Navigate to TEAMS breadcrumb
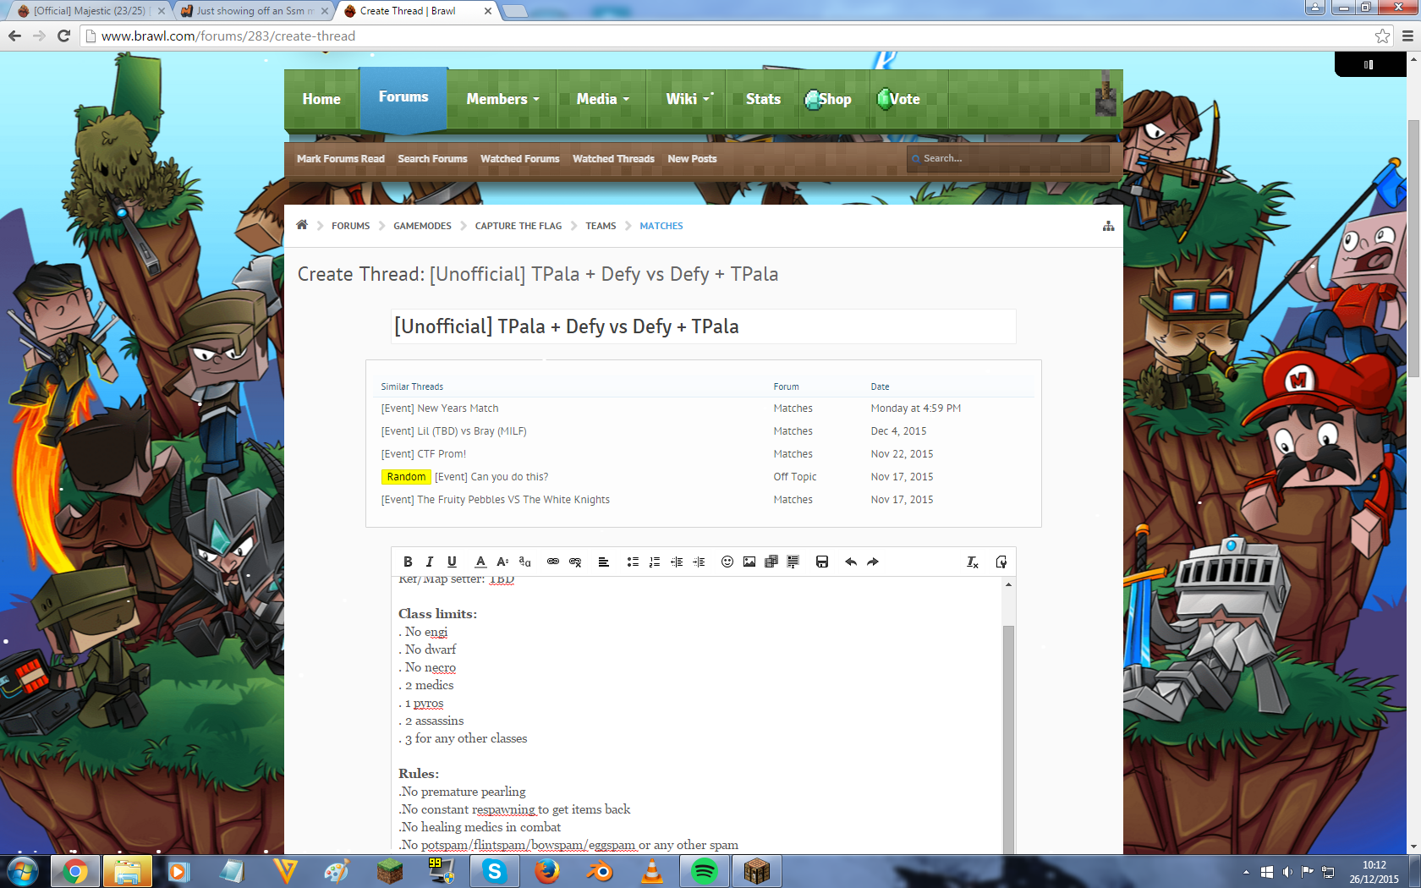The image size is (1421, 888). click(601, 226)
